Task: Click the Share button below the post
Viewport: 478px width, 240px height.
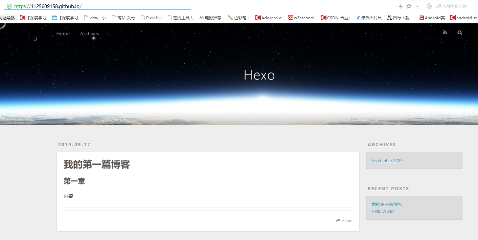Action: tap(344, 220)
